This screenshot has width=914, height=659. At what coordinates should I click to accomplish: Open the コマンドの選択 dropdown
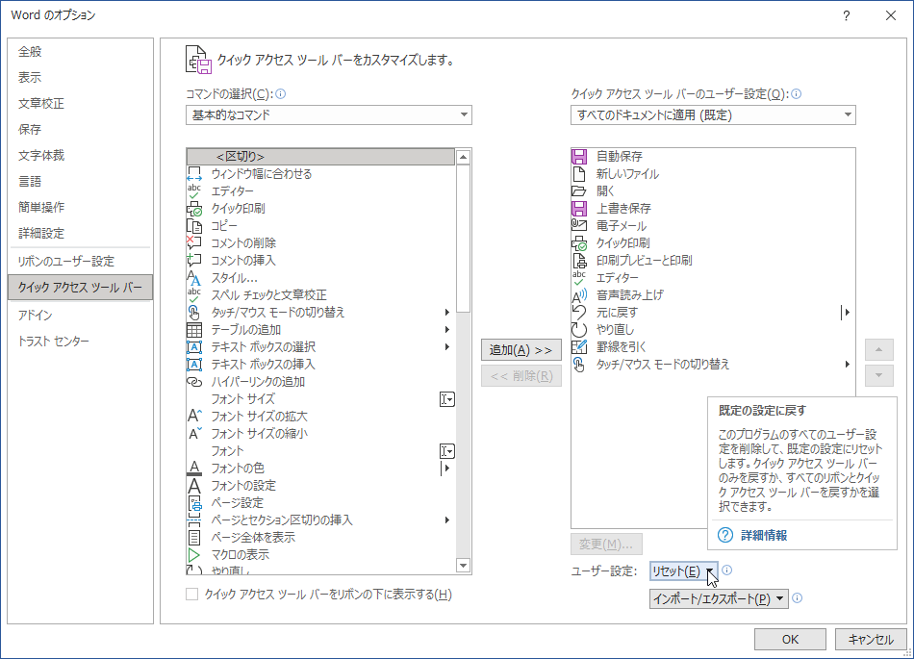click(329, 114)
